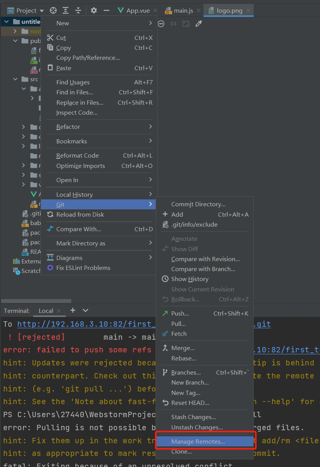Click the Expand All icon in Project toolbar
This screenshot has height=467, width=320.
click(66, 10)
